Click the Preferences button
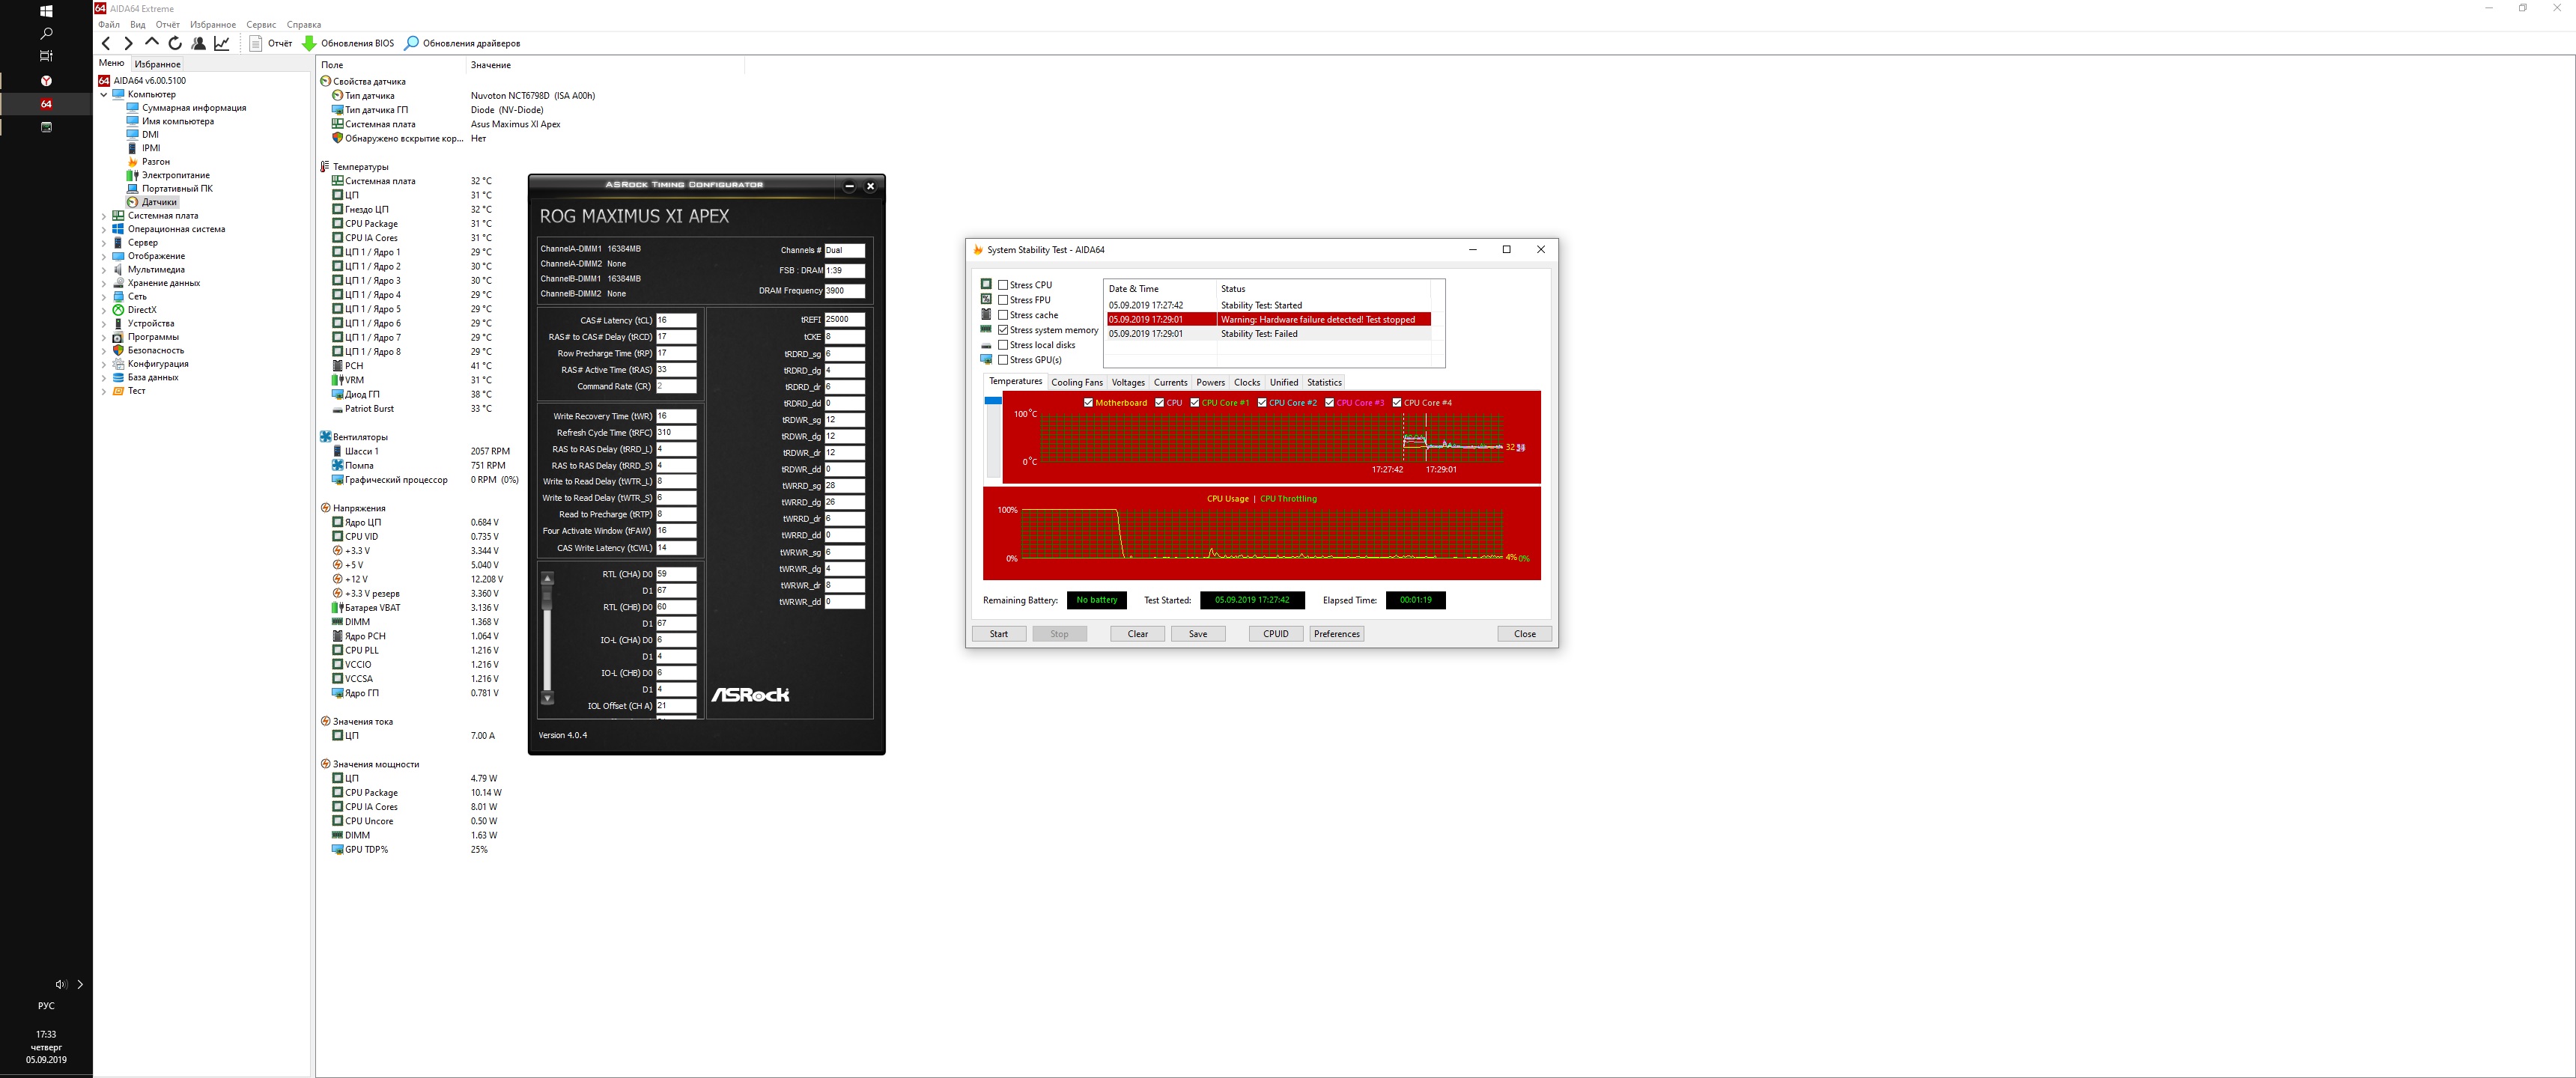The height and width of the screenshot is (1078, 2576). (x=1336, y=634)
